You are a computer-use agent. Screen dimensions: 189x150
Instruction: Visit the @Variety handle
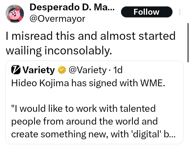(x=87, y=70)
